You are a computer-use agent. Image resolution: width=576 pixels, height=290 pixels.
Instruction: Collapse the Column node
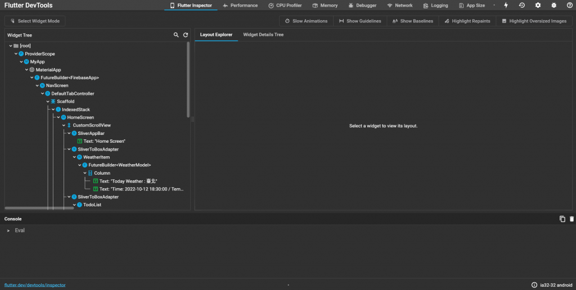click(85, 173)
